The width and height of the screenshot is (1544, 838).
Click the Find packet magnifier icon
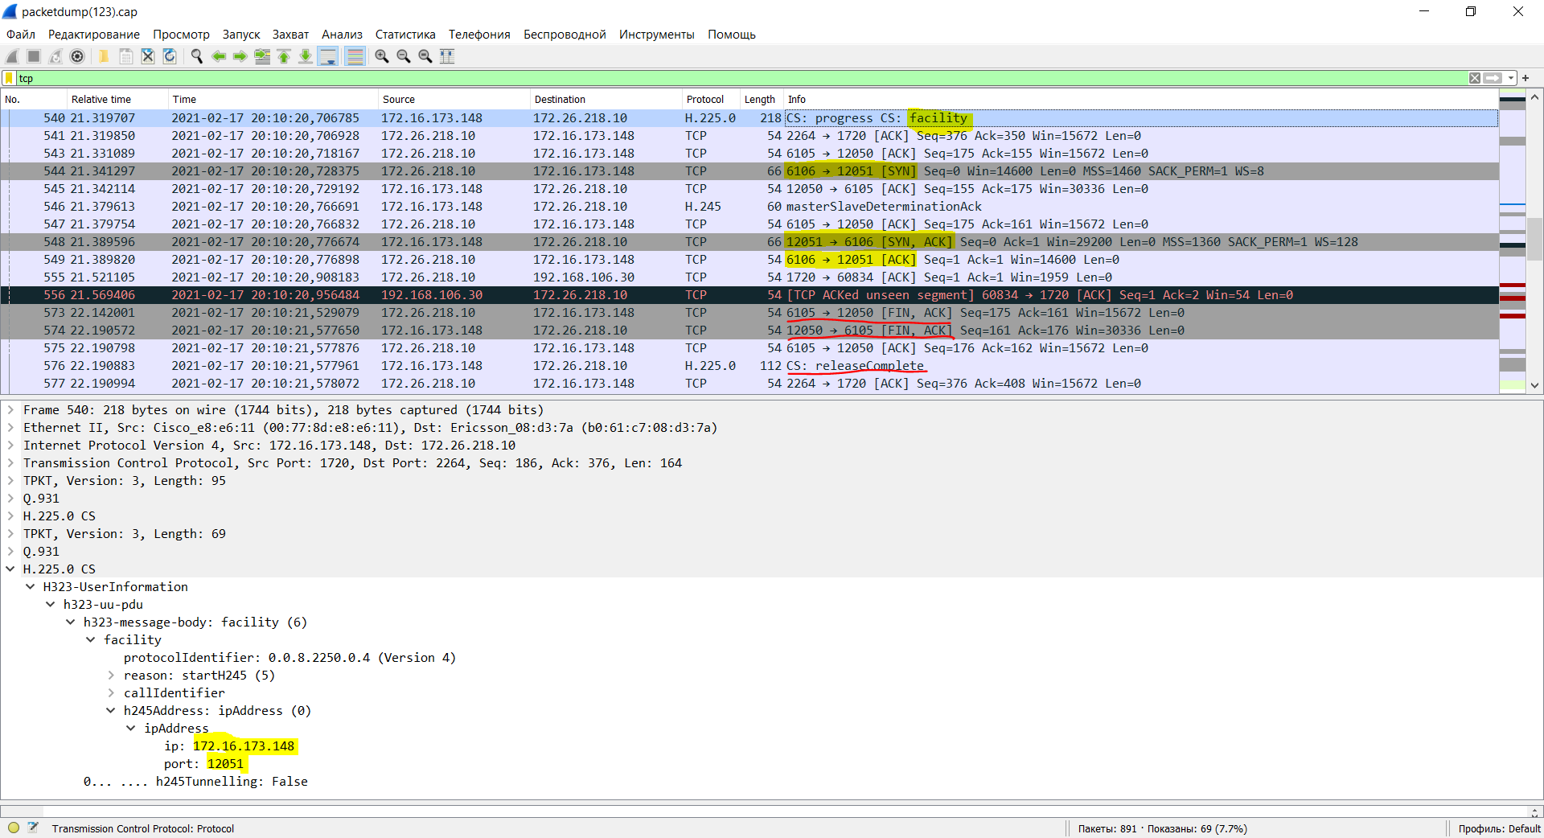196,56
